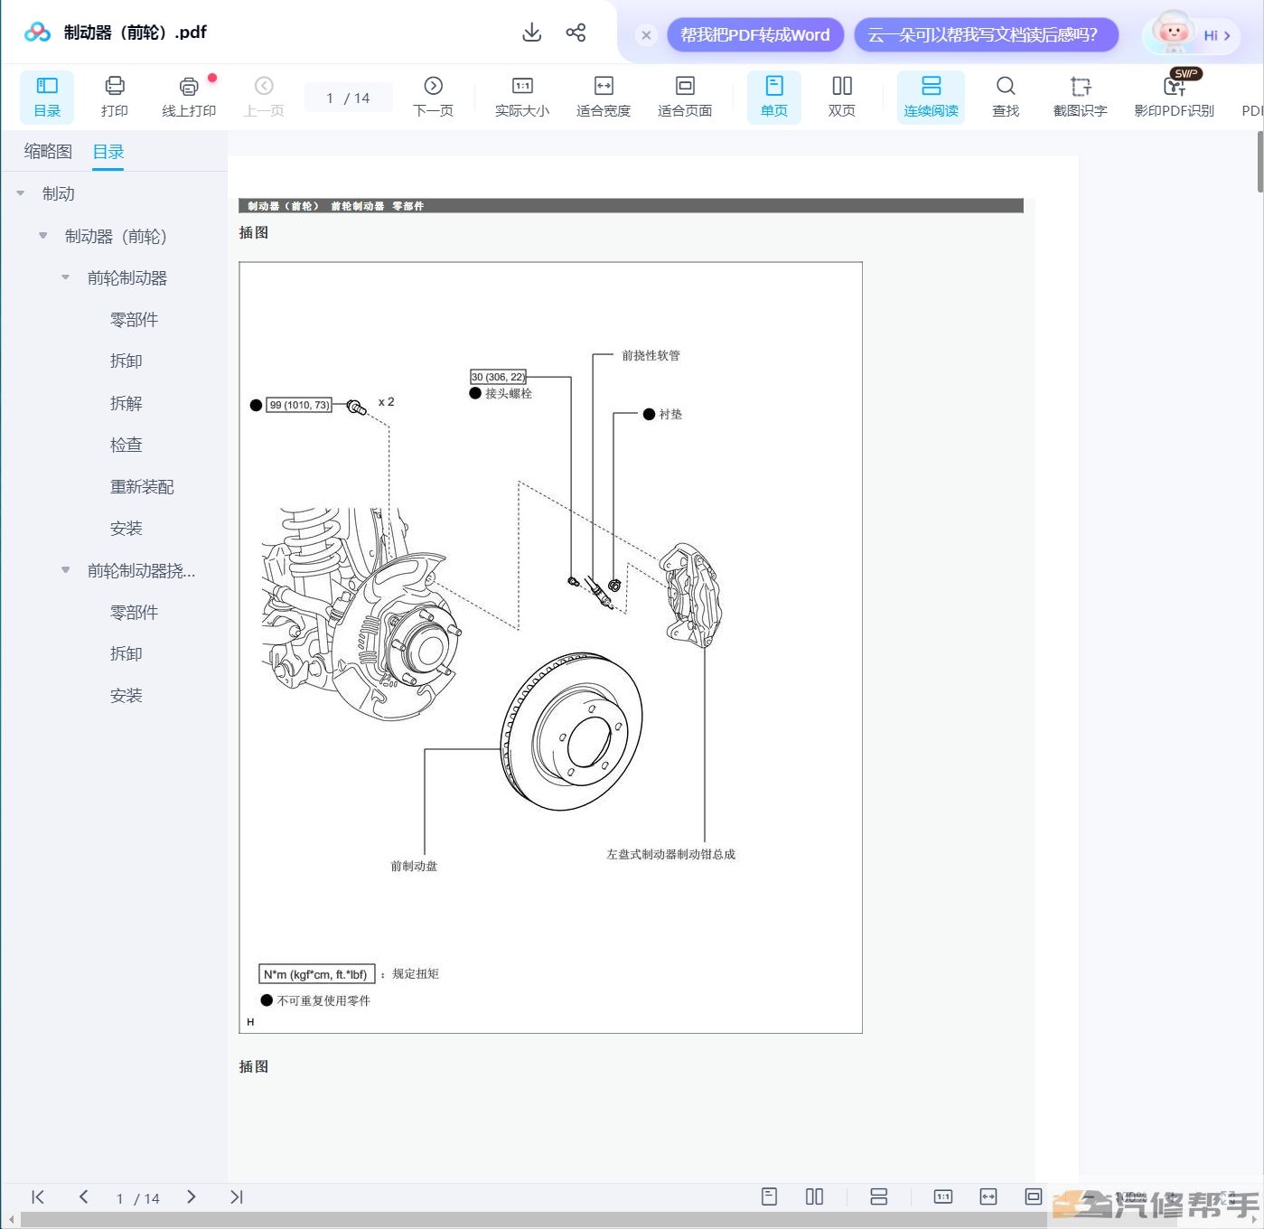Click the 前制动盘 label in diagram
This screenshot has height=1229, width=1264.
[414, 866]
